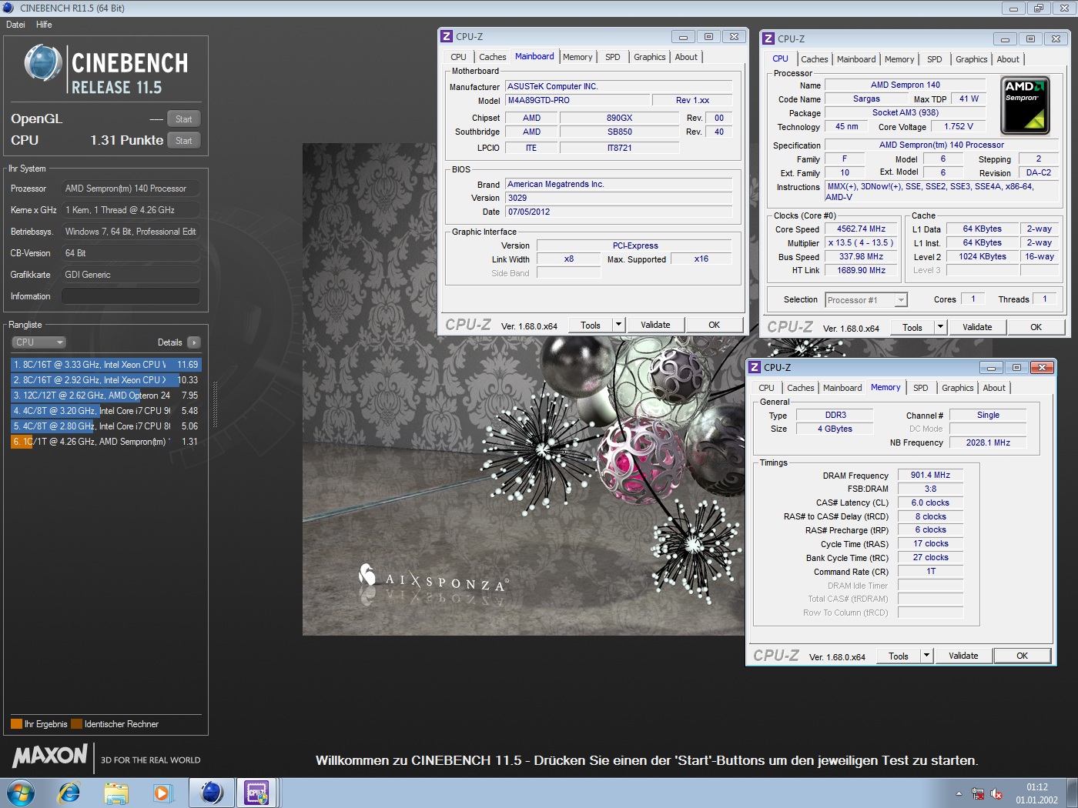The height and width of the screenshot is (808, 1078).
Task: Open Windows Explorer folder icon in taskbar
Action: [x=116, y=793]
